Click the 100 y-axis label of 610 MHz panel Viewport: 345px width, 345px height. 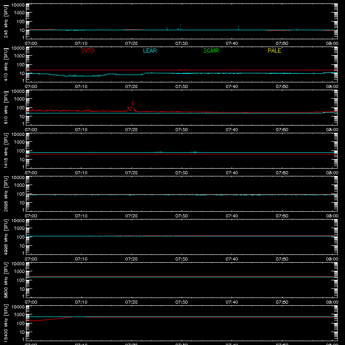pyautogui.click(x=21, y=108)
